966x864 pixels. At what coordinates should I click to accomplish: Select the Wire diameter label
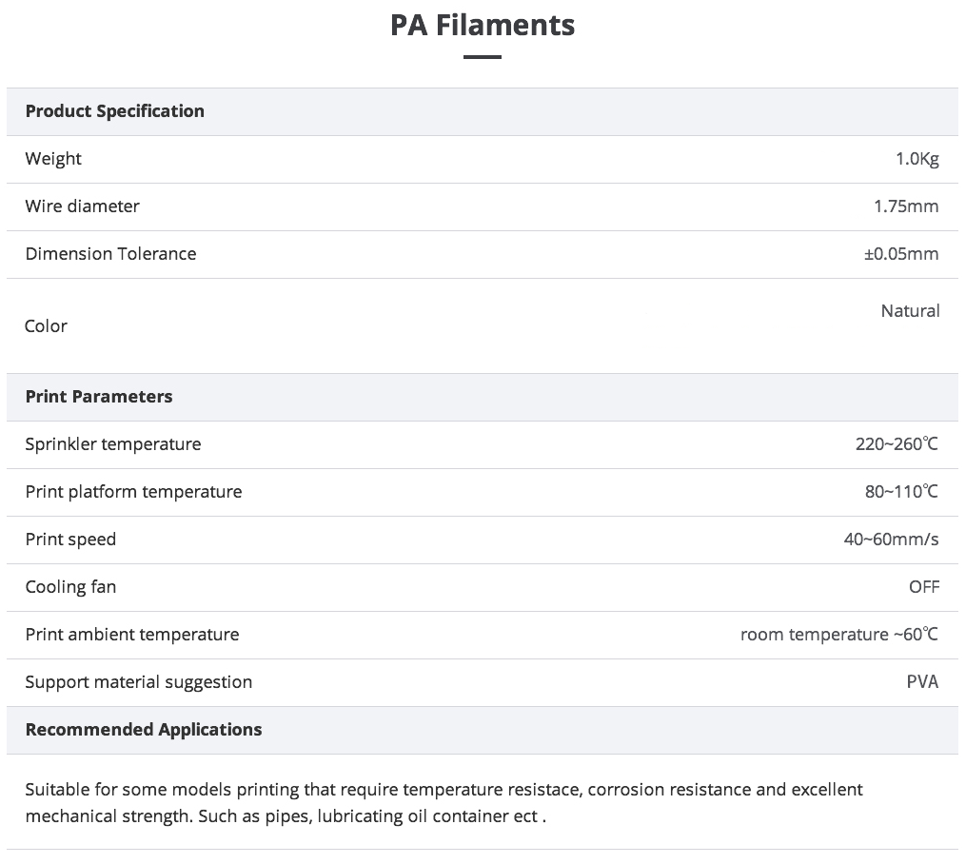tap(82, 206)
